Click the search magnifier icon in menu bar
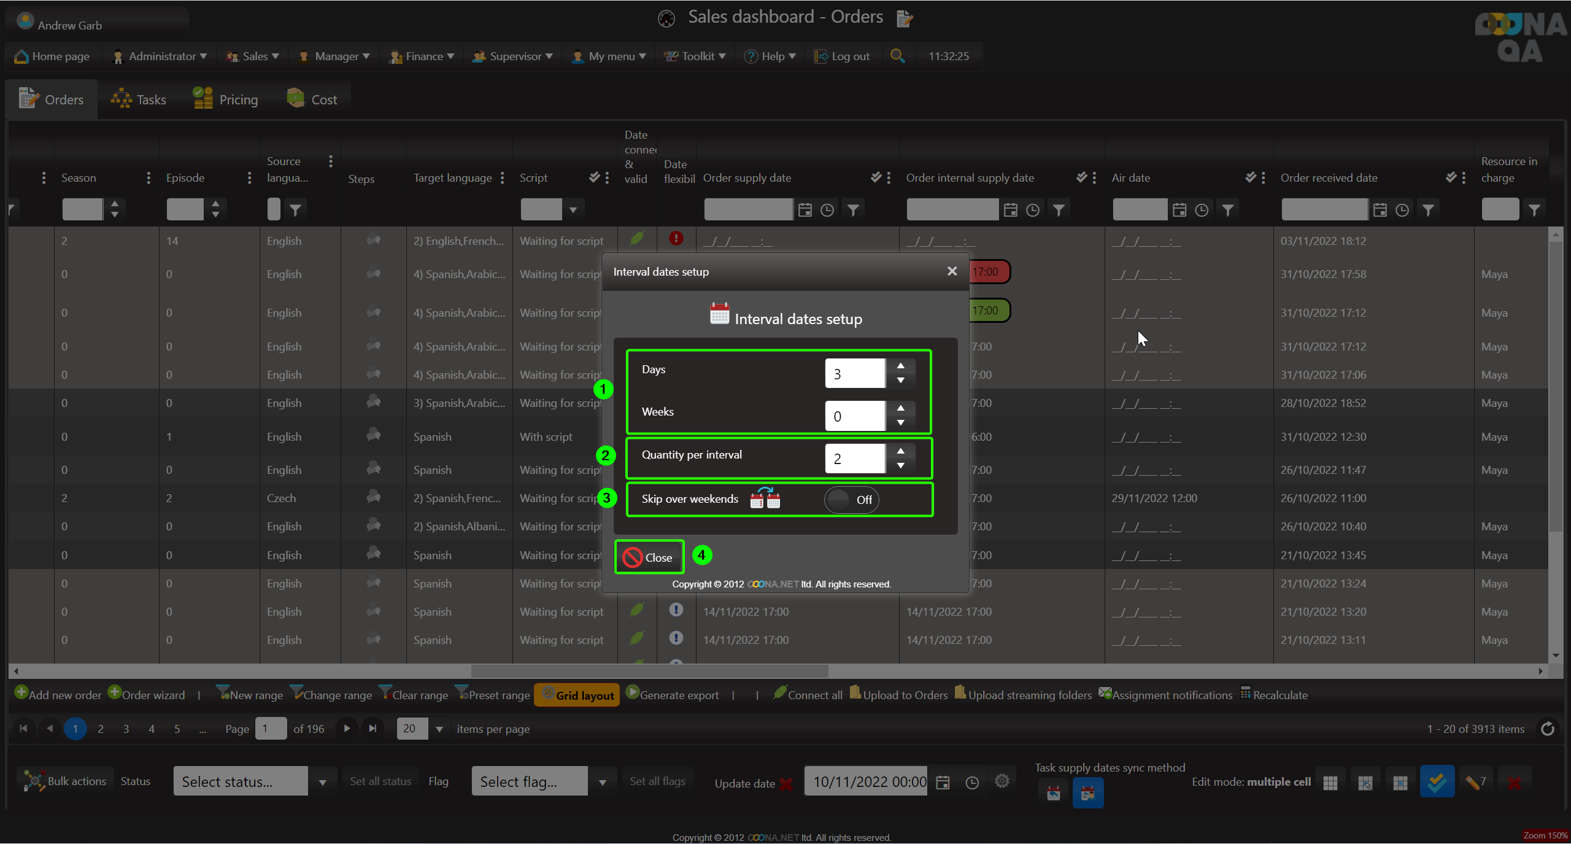Viewport: 1571px width, 844px height. (897, 56)
